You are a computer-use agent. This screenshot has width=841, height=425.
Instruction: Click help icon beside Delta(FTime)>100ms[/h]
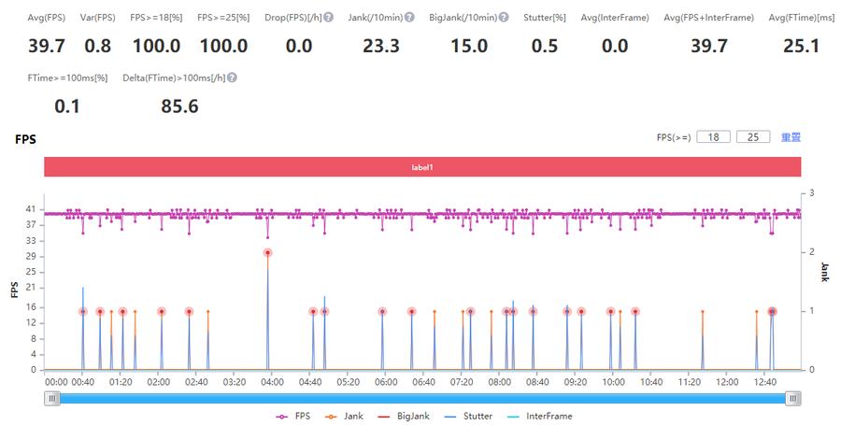click(x=232, y=78)
